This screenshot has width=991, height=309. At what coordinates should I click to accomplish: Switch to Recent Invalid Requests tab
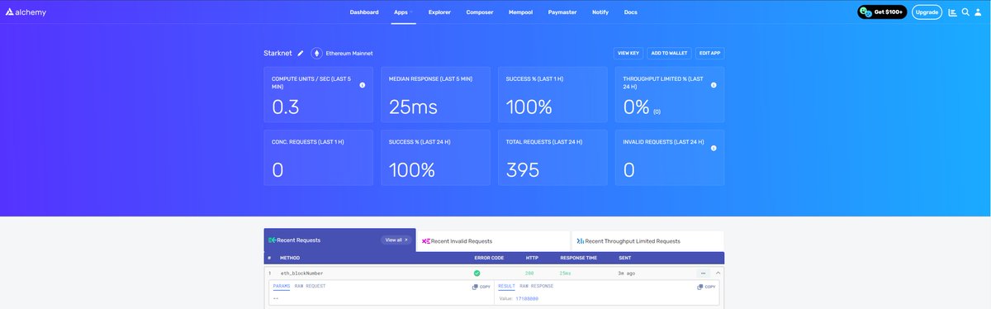tap(493, 240)
